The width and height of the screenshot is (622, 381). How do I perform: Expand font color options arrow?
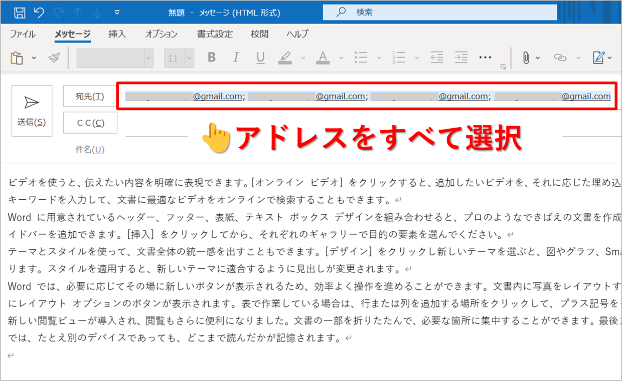coord(341,58)
